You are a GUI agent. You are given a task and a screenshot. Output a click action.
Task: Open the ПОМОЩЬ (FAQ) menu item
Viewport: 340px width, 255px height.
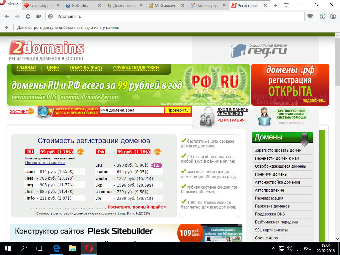click(x=86, y=68)
